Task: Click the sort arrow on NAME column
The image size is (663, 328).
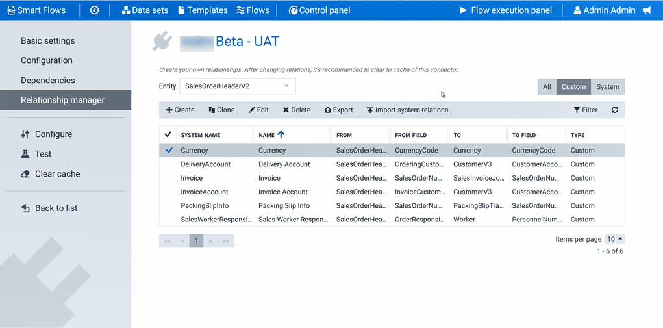Action: coord(281,135)
